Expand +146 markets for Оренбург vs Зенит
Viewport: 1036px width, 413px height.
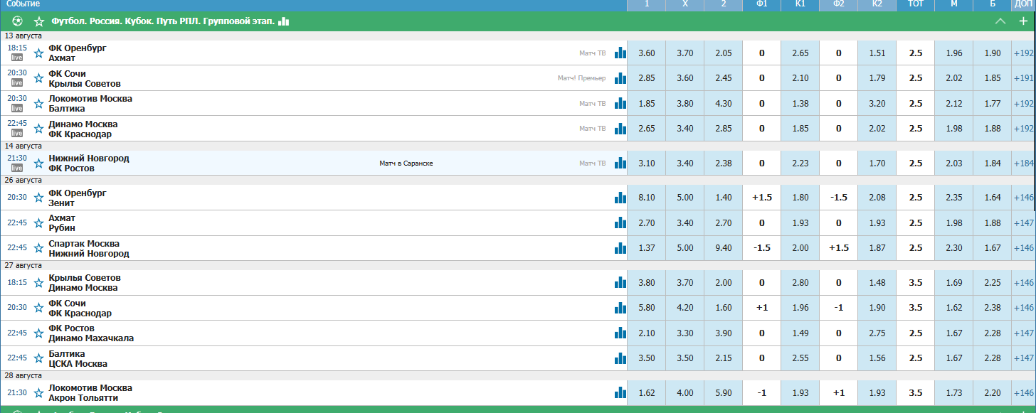click(1024, 198)
